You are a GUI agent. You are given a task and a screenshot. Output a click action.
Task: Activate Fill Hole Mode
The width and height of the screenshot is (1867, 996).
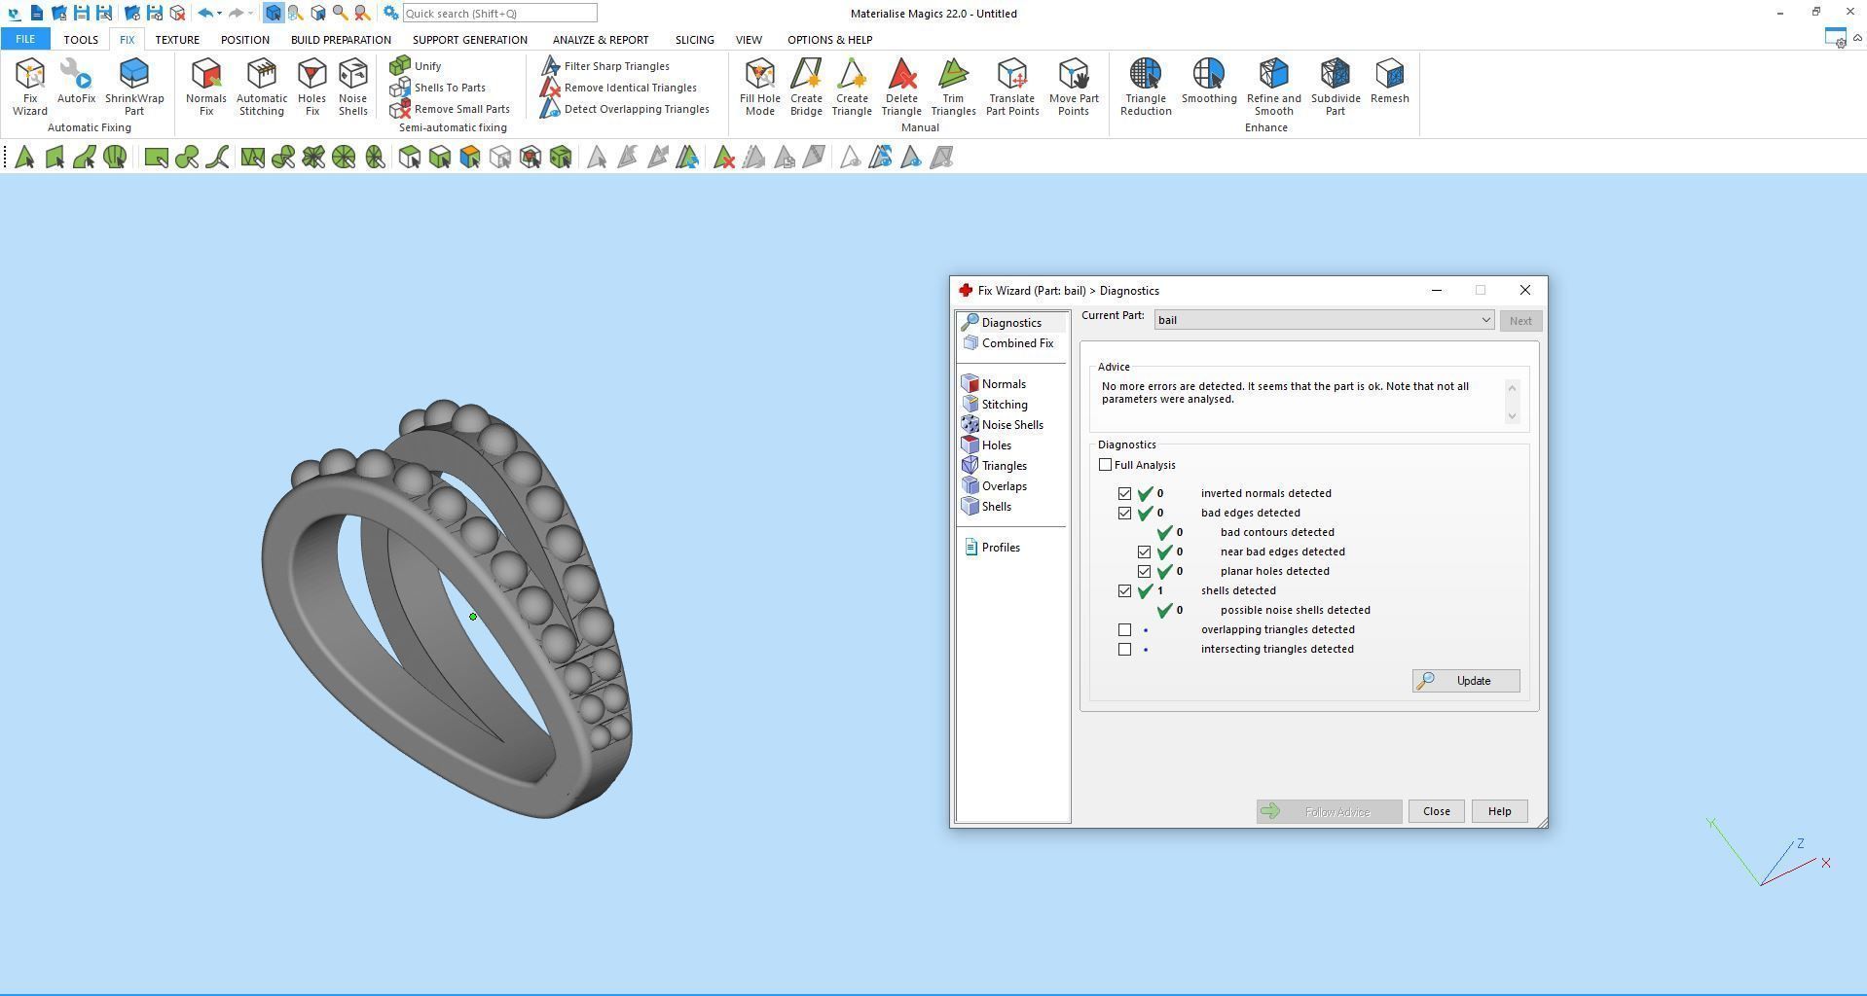pos(759,87)
